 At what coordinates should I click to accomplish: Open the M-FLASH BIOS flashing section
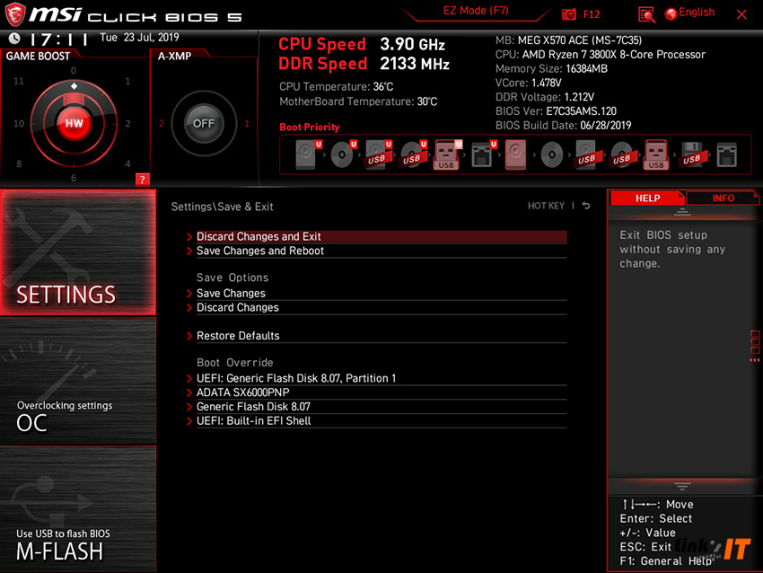pos(78,508)
